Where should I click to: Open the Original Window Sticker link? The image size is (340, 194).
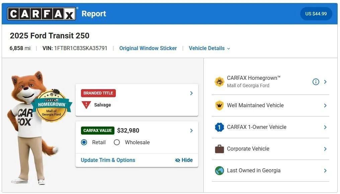coord(148,48)
